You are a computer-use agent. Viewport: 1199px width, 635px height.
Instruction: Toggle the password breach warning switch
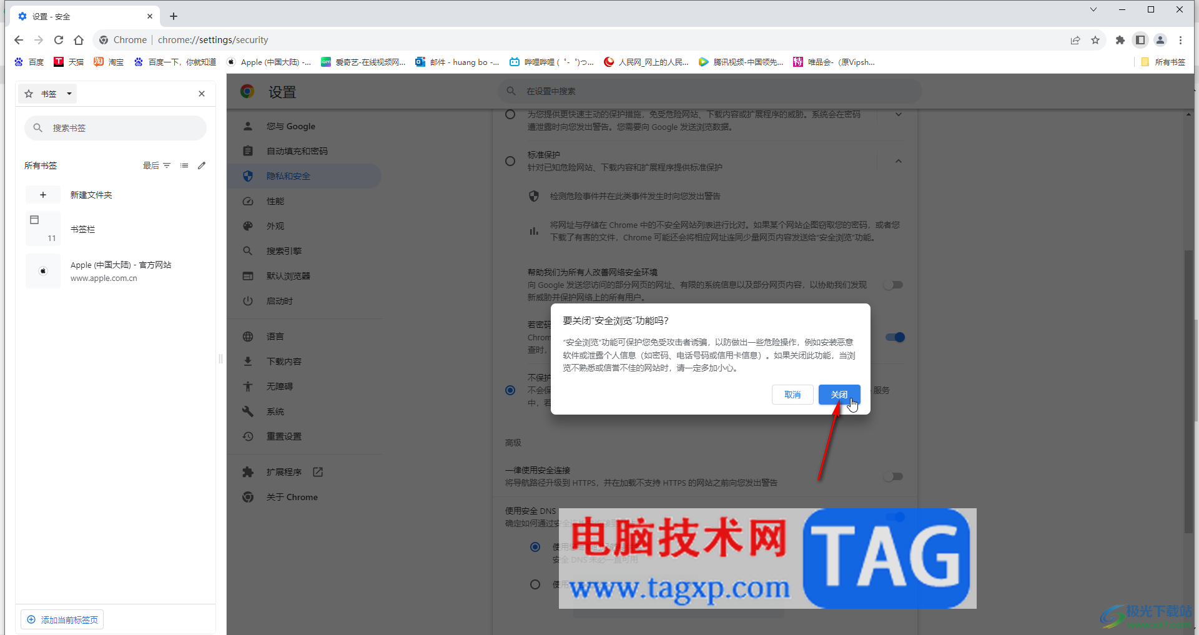click(895, 337)
